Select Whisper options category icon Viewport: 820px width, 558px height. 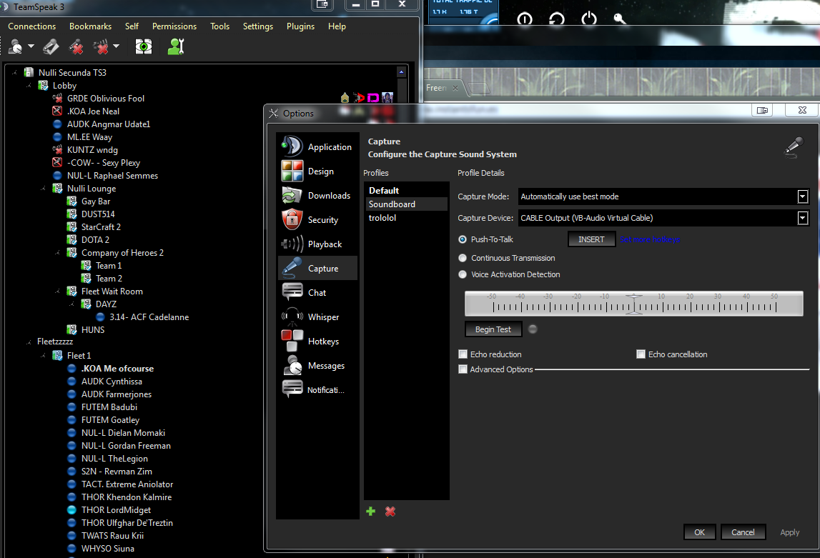[292, 317]
